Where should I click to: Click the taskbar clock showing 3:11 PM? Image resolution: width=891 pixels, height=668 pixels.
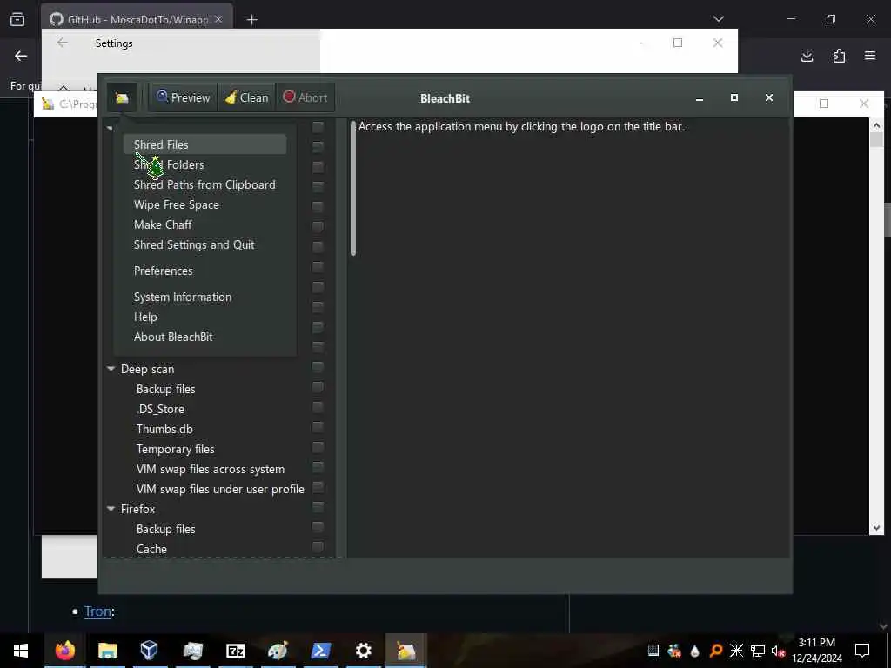click(816, 651)
